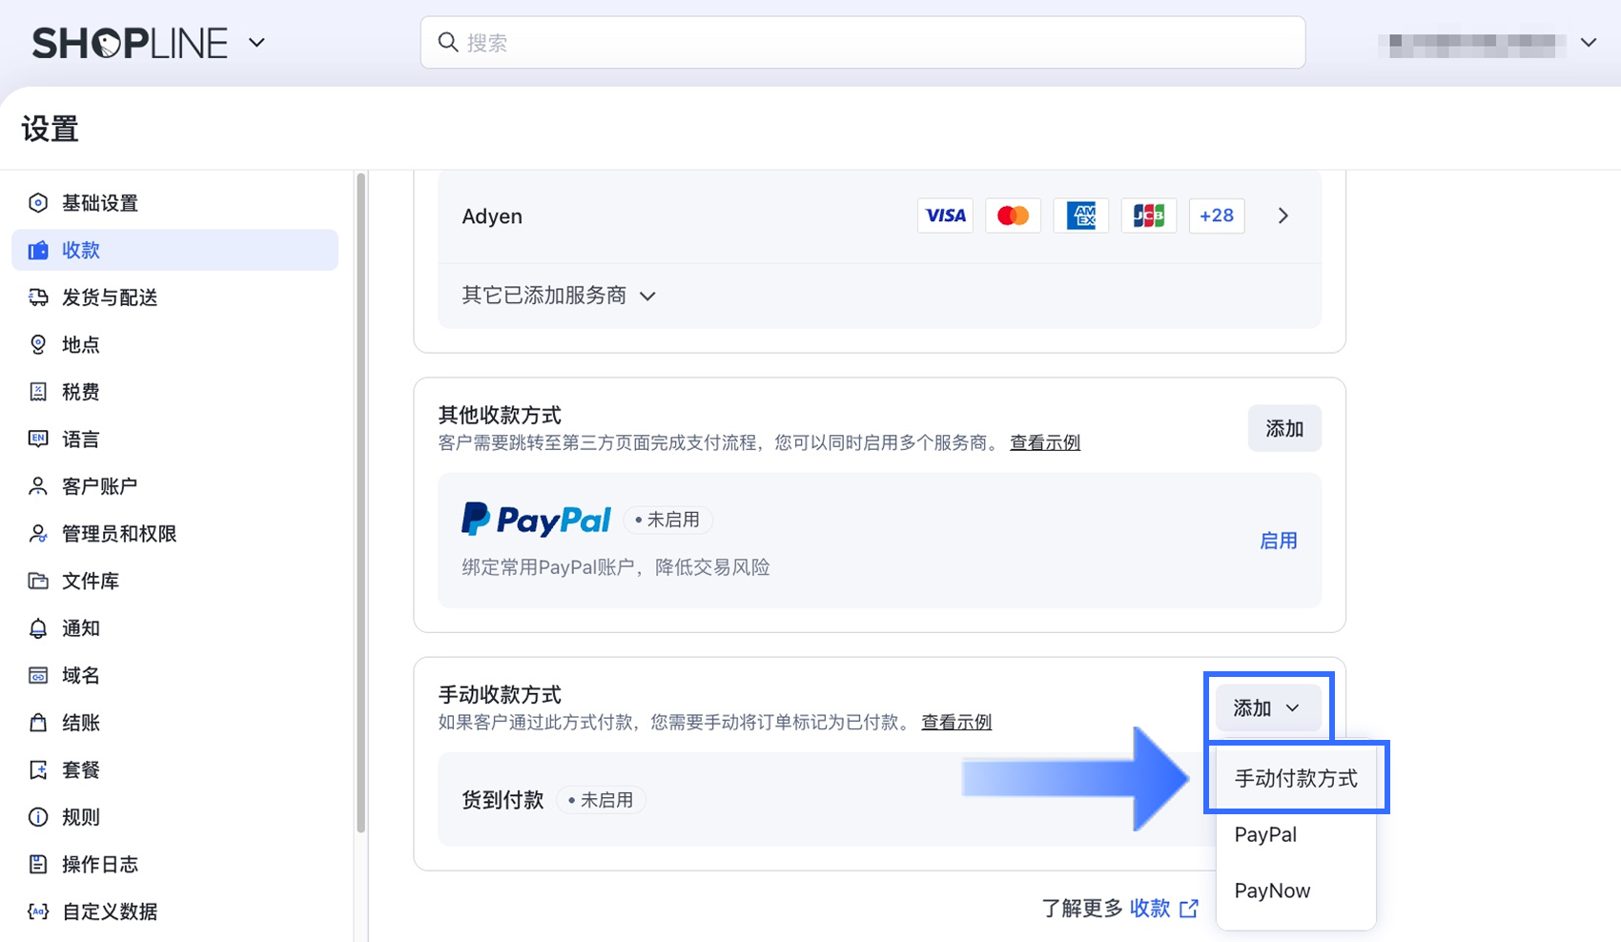Image resolution: width=1621 pixels, height=942 pixels.
Task: Click the 自定义数据 braces icon
Action: (x=38, y=911)
